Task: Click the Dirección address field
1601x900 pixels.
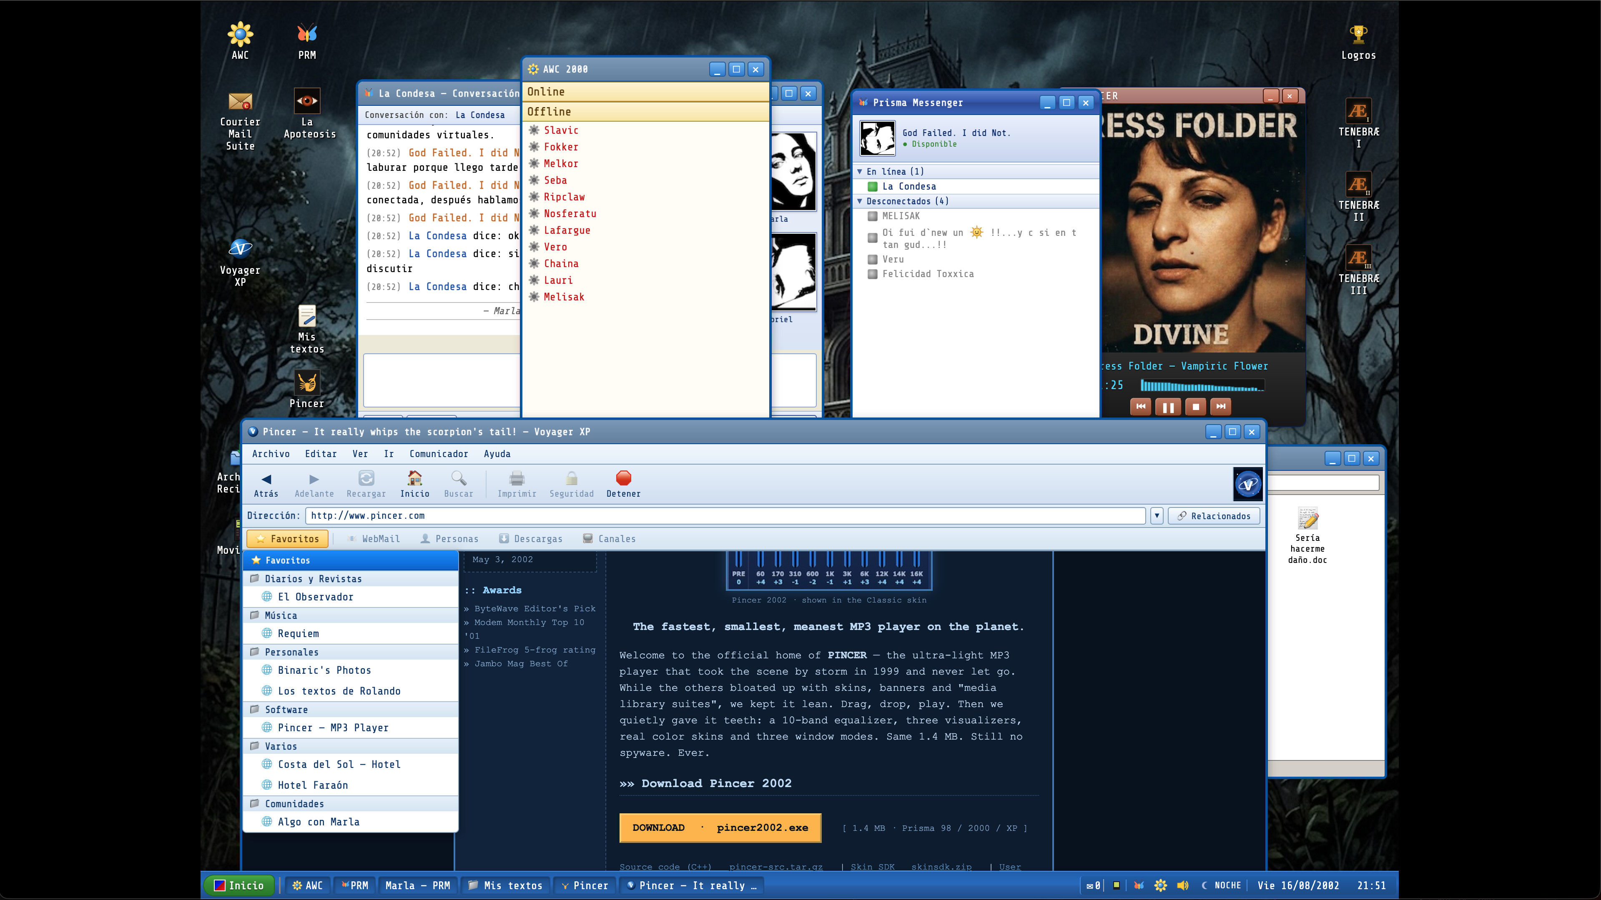Action: (x=725, y=515)
